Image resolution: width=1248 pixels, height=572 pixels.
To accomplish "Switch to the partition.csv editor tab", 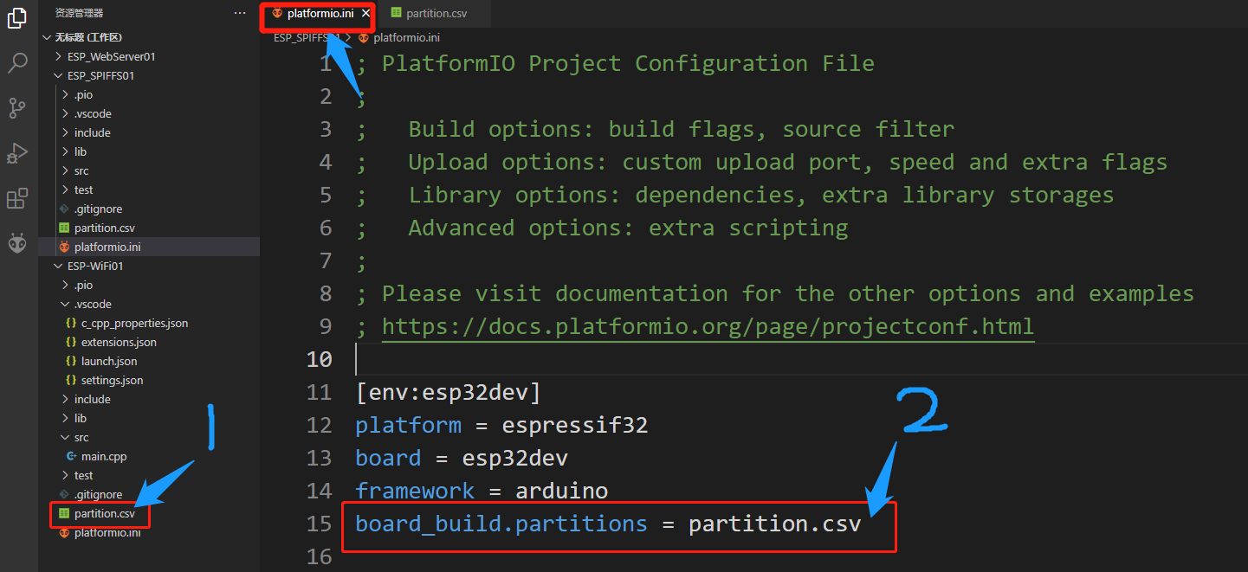I will (x=434, y=13).
